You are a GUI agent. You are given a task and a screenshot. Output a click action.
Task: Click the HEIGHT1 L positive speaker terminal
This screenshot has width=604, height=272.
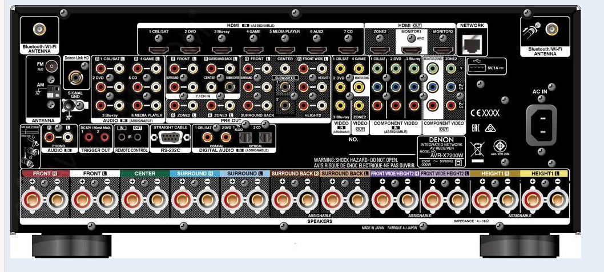pyautogui.click(x=532, y=200)
